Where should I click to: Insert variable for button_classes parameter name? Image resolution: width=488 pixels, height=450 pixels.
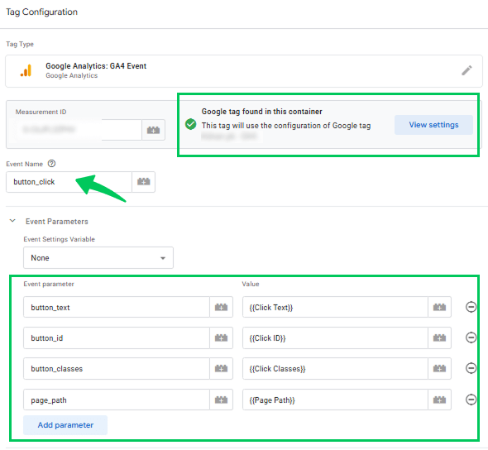(222, 368)
